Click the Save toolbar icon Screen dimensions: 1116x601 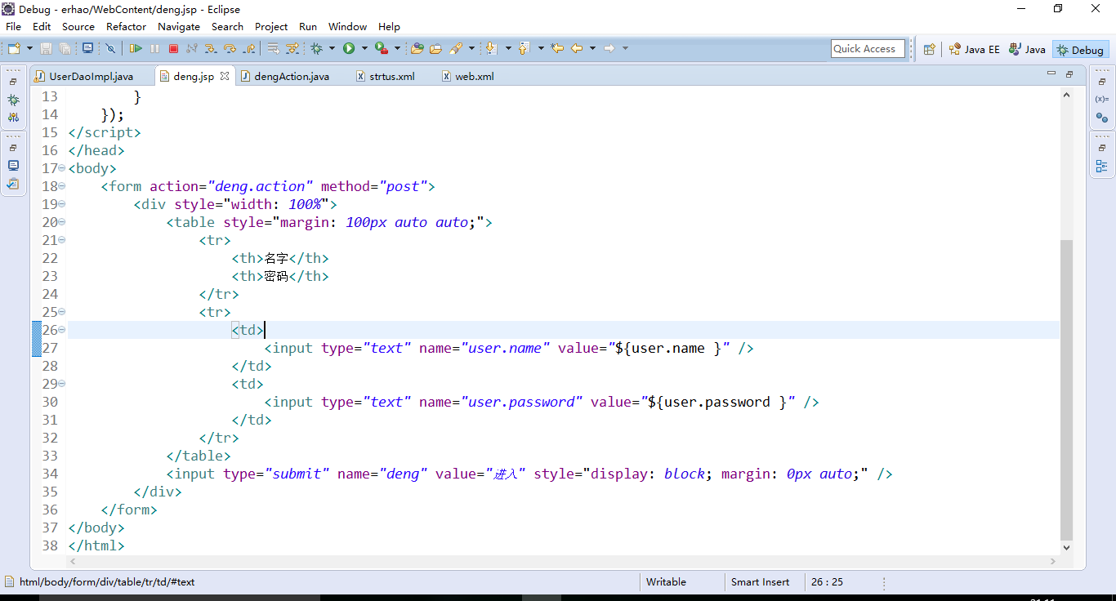46,48
